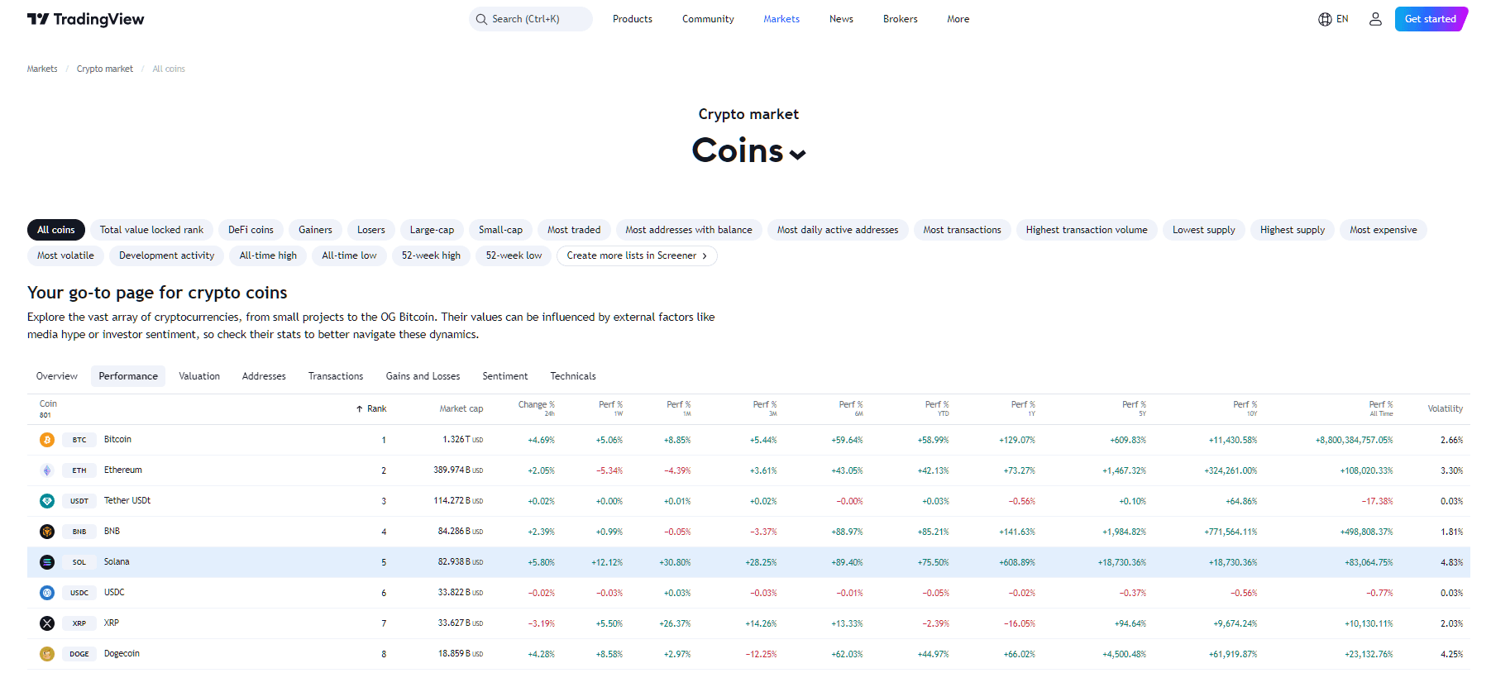Click the SOL ticker badge

coord(79,562)
